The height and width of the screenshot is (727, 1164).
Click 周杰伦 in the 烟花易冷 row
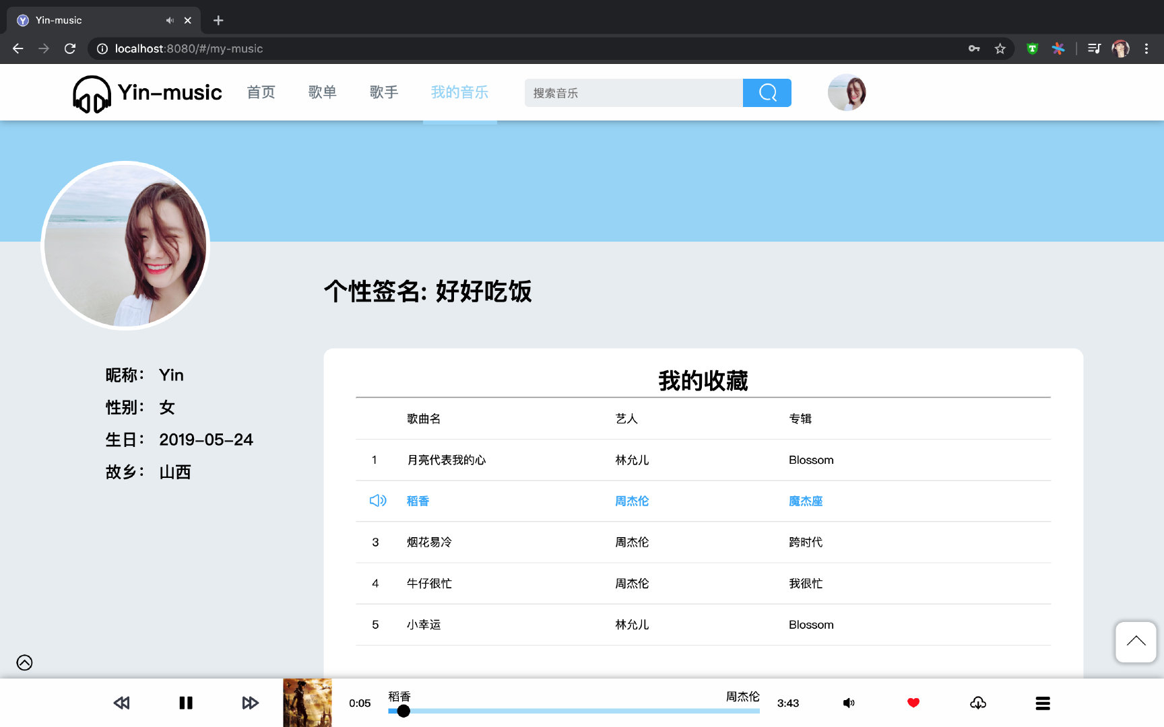(x=632, y=542)
